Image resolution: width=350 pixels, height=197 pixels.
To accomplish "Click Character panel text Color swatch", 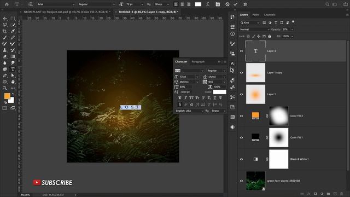I will 219,92.
